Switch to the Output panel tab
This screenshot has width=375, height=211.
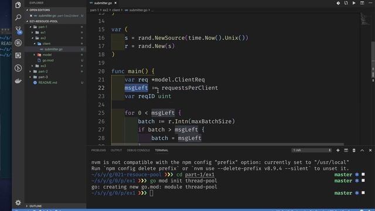pos(116,150)
